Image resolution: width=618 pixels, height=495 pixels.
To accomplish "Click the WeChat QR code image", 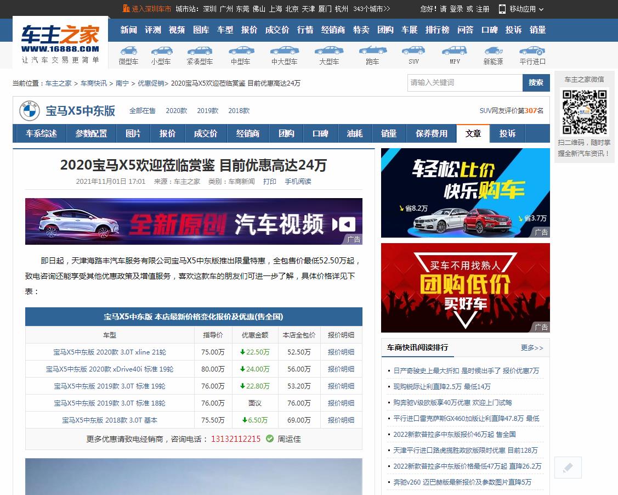I will pyautogui.click(x=585, y=113).
